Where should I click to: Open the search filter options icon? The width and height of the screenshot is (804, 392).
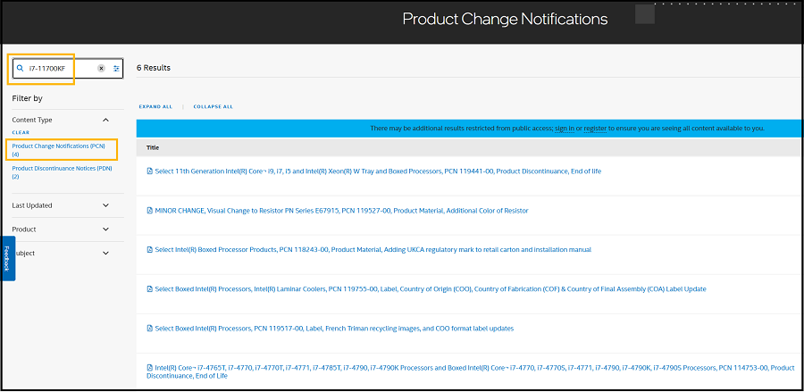[x=116, y=68]
